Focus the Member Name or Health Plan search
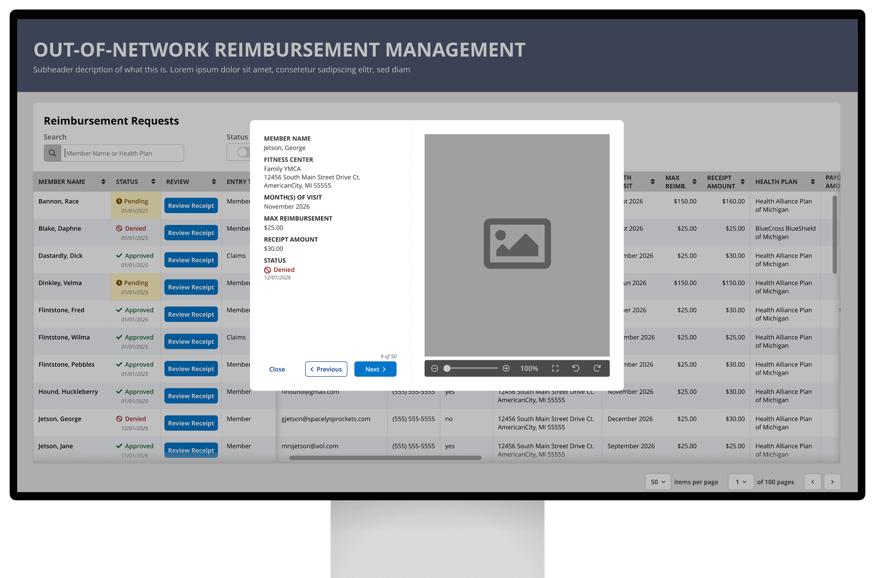875x578 pixels. click(x=122, y=153)
